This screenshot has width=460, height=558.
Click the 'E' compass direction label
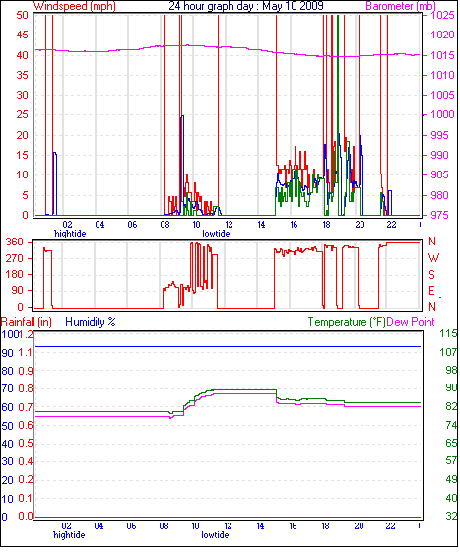click(x=431, y=291)
